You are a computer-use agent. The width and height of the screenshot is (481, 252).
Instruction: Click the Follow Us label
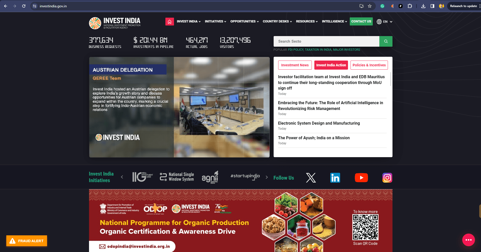point(283,178)
